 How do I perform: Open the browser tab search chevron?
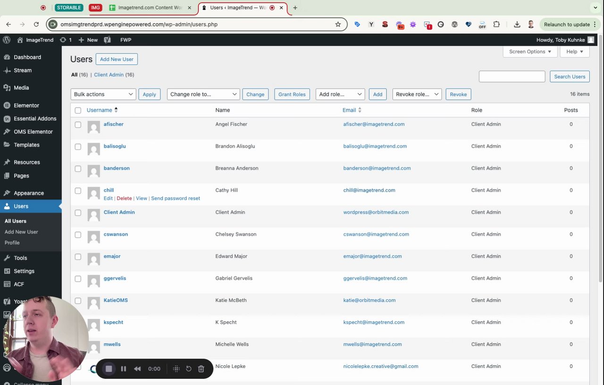[x=596, y=8]
